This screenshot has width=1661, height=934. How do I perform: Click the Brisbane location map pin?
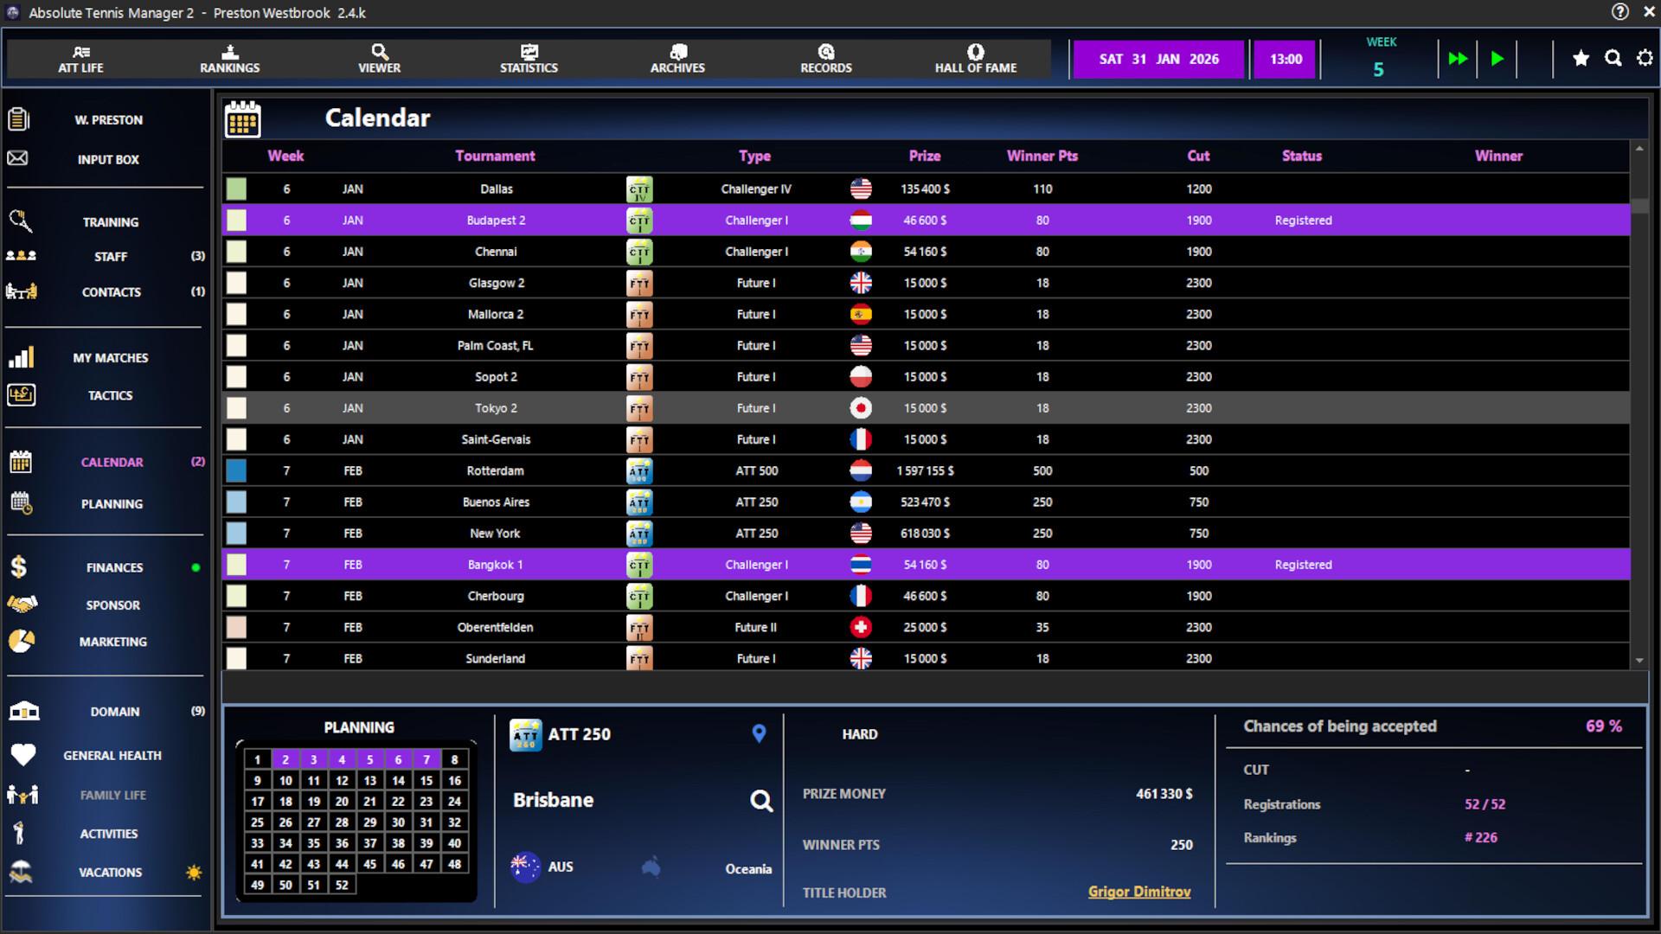tap(759, 733)
